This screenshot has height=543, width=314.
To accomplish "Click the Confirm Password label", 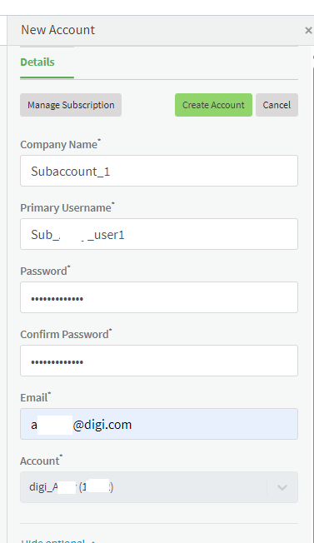I will pos(66,334).
